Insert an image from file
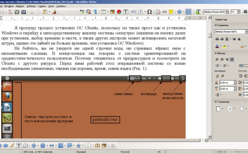The height and width of the screenshot is (154, 248). coord(112,12)
